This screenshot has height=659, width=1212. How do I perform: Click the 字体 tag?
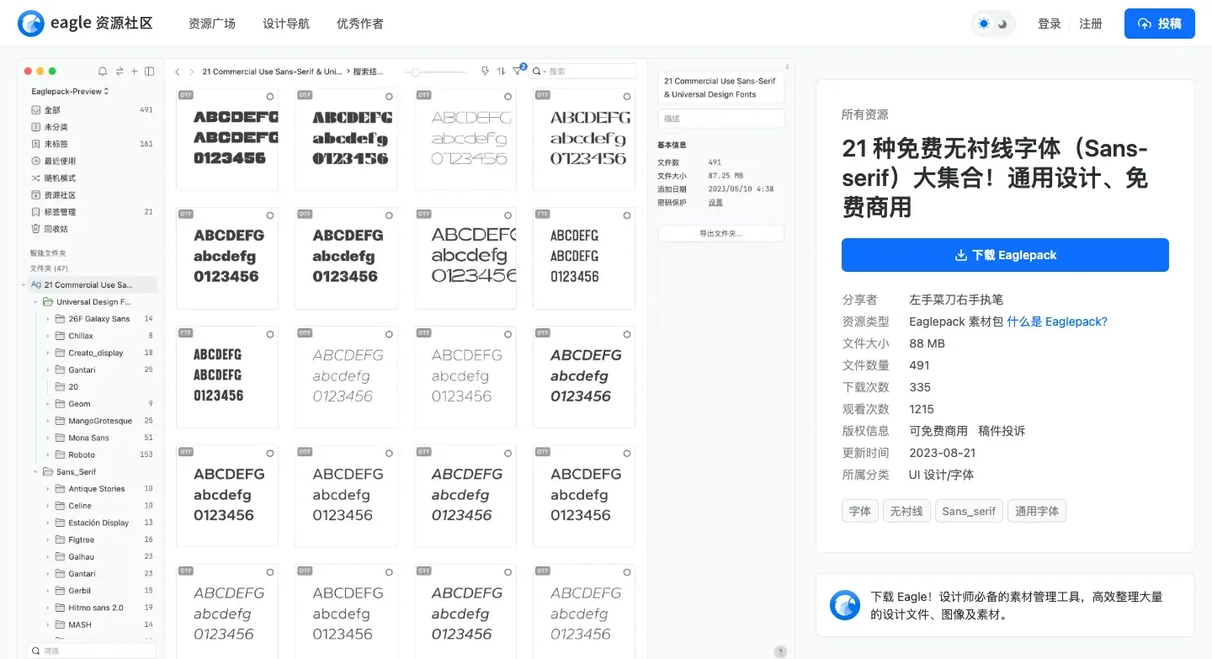860,511
